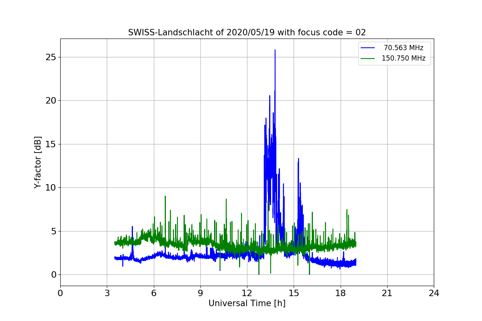The height and width of the screenshot is (321, 482).
Task: Click x-axis tick label 3
Action: pos(107,293)
